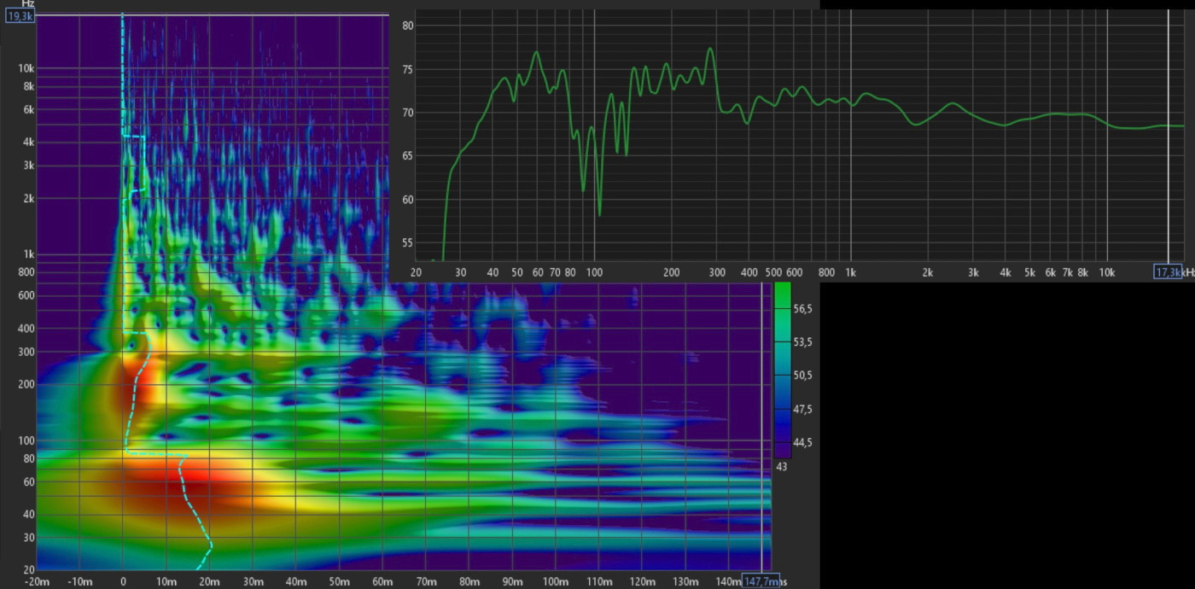Click the Hz unit label above spectrogram axis
The height and width of the screenshot is (589, 1195).
coord(27,3)
